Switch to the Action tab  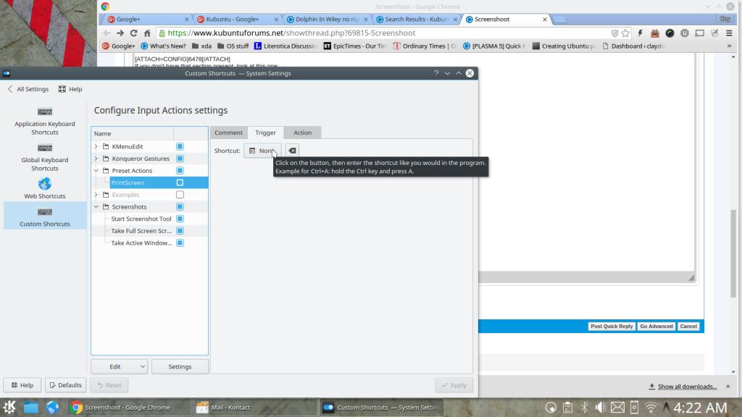tap(302, 132)
